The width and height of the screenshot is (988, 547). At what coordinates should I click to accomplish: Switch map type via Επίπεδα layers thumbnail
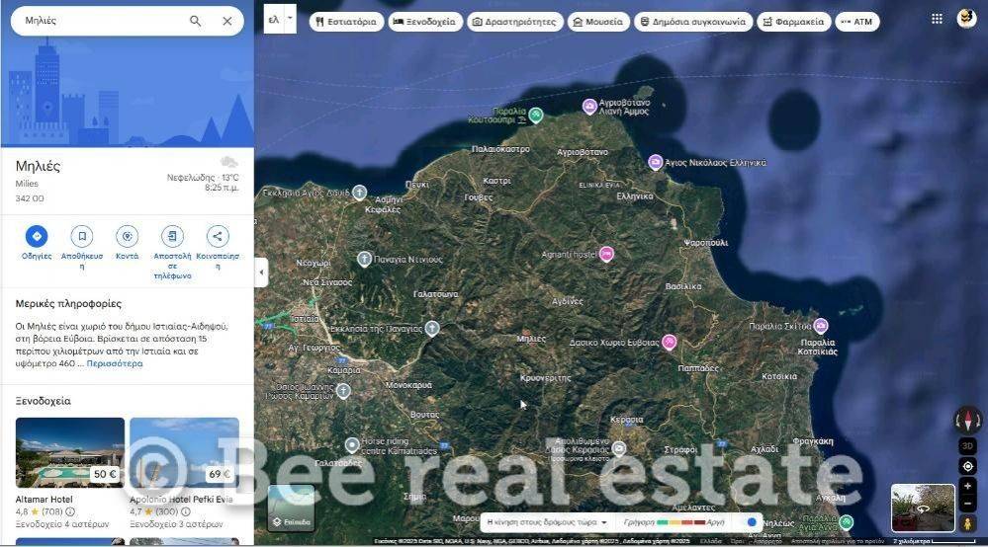(x=291, y=508)
